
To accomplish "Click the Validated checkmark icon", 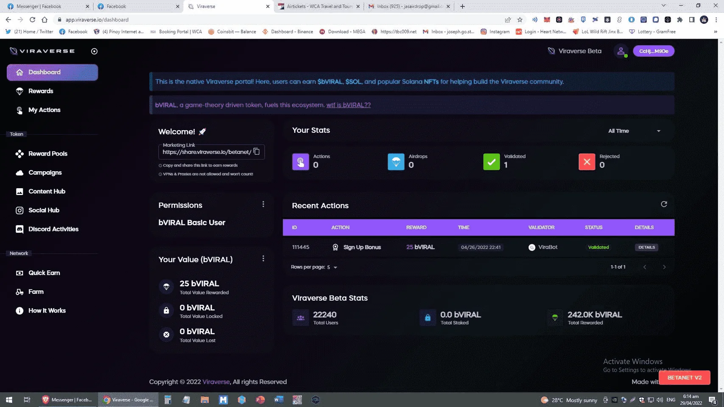I will click(x=491, y=162).
